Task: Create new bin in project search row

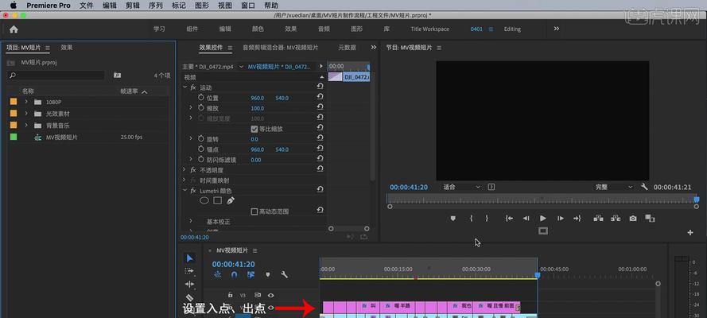Action: coord(117,76)
